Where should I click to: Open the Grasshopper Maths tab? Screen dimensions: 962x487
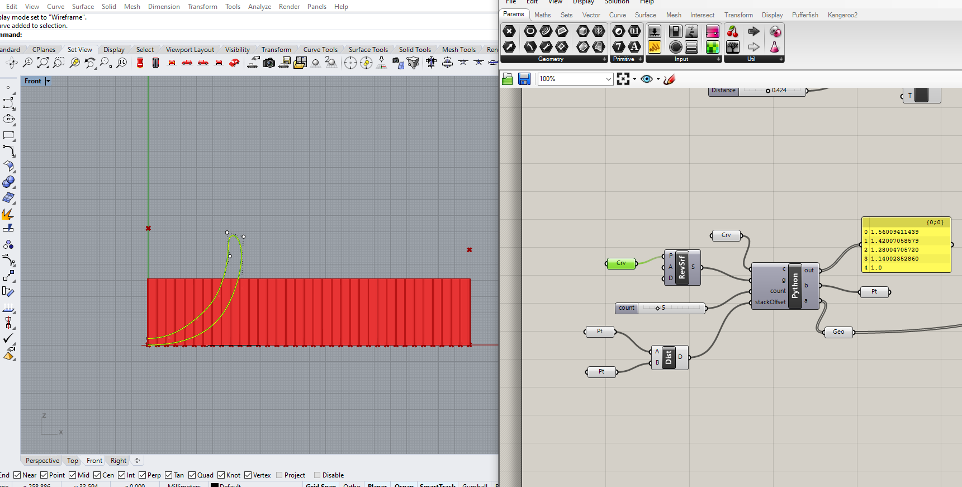click(542, 15)
